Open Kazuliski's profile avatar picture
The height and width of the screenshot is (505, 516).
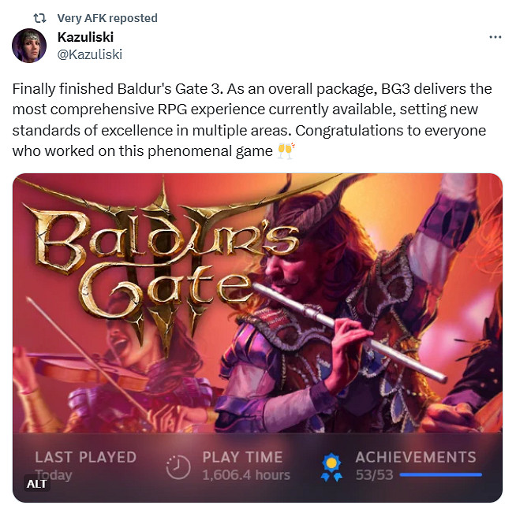click(x=29, y=46)
